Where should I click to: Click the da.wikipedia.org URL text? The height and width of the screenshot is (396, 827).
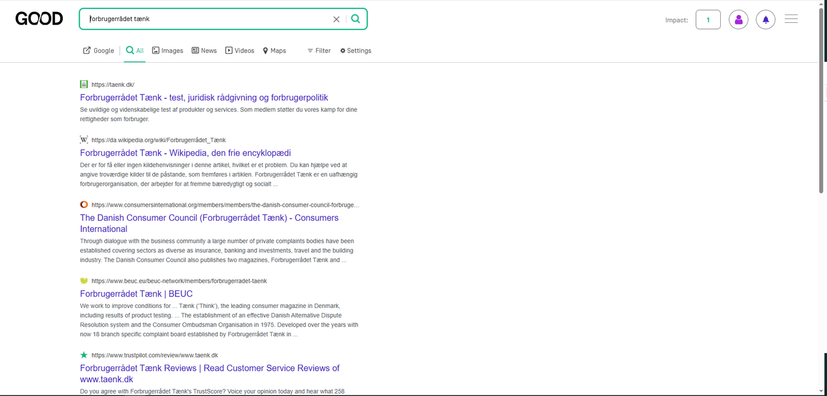(159, 140)
